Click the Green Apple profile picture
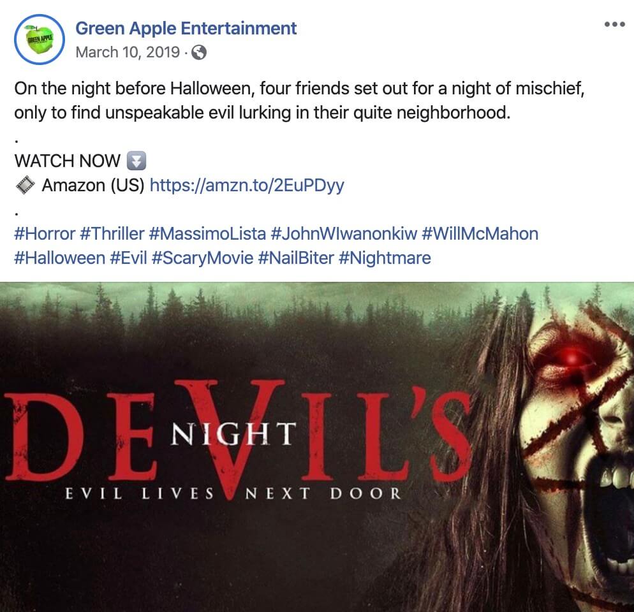The width and height of the screenshot is (634, 612). (39, 40)
